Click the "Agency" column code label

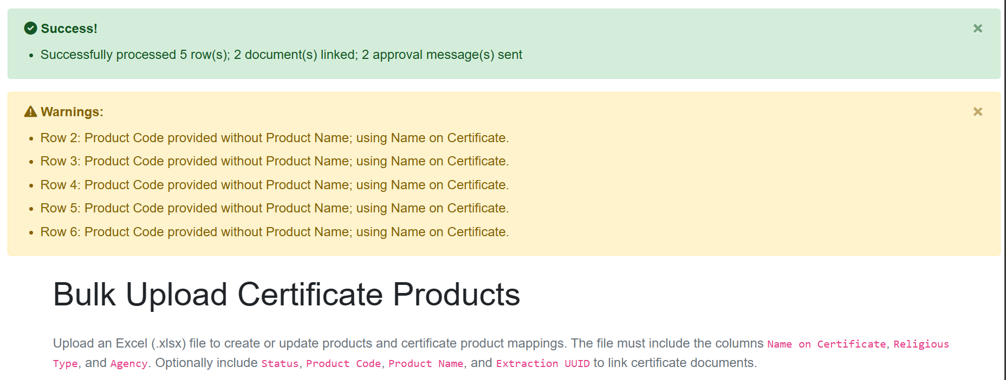(128, 364)
